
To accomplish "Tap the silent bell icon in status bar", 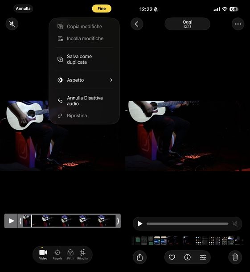I will click(x=156, y=9).
